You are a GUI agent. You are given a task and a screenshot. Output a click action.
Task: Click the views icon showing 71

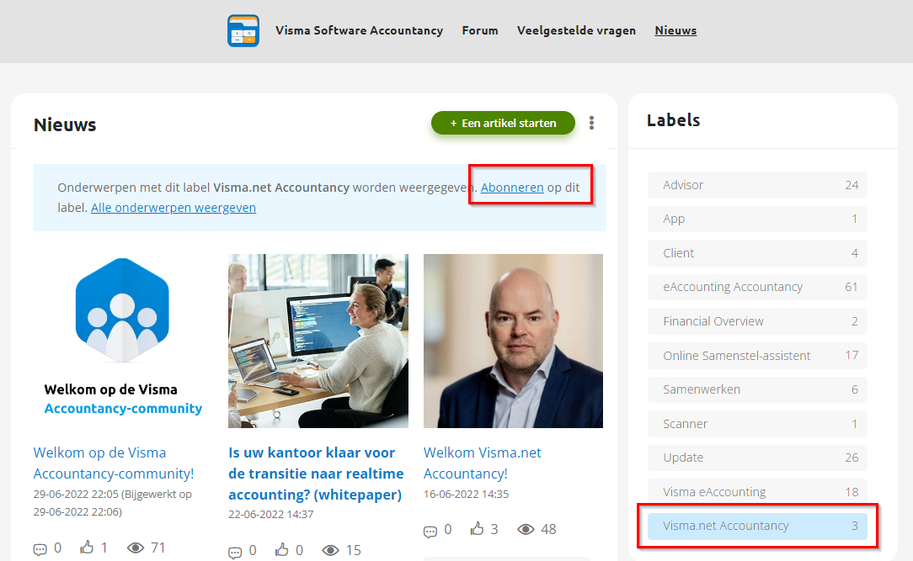coord(136,548)
